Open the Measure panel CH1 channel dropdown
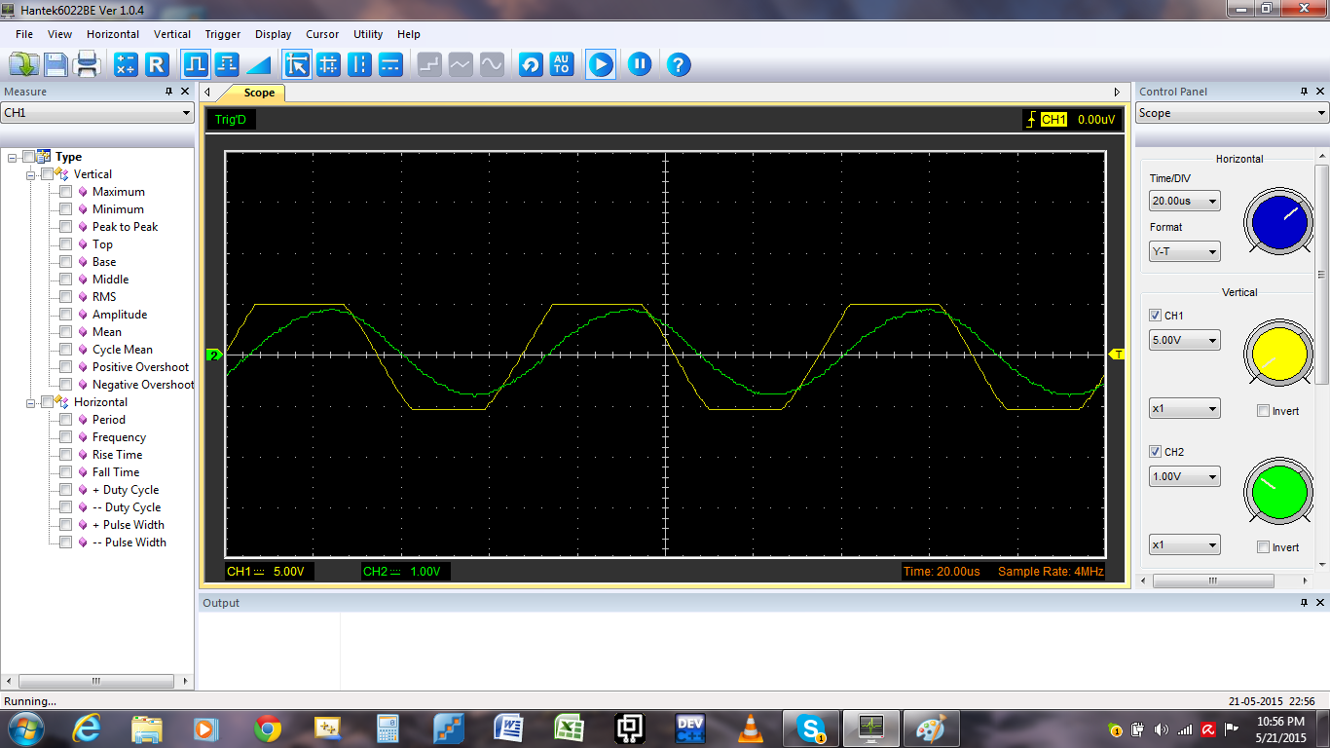1330x748 pixels. (x=97, y=113)
